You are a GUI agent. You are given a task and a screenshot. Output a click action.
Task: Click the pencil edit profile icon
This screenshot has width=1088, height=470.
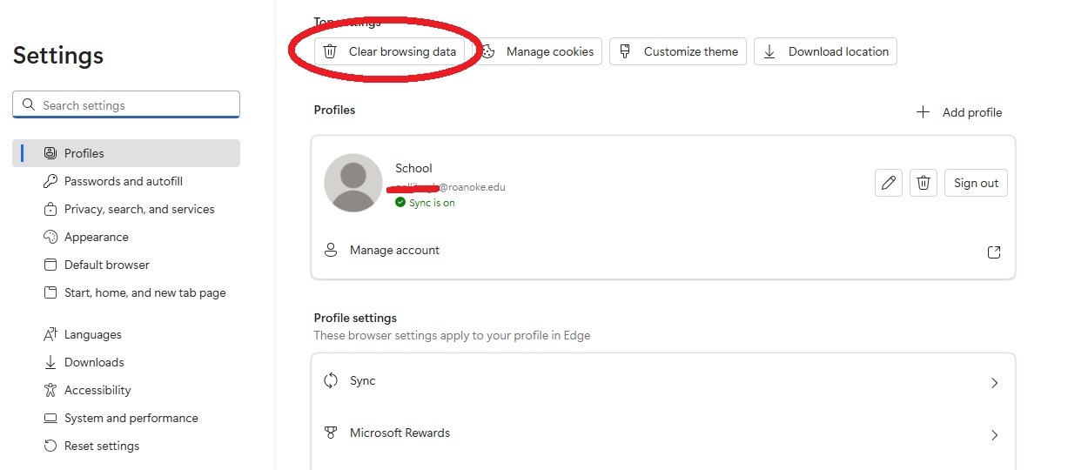(x=888, y=183)
